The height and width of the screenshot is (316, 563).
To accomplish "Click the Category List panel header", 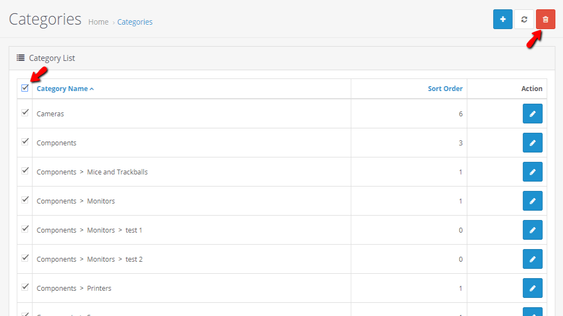I will [52, 58].
